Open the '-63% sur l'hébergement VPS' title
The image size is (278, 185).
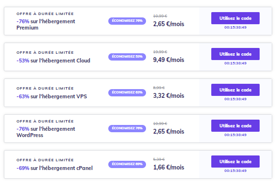tap(52, 96)
